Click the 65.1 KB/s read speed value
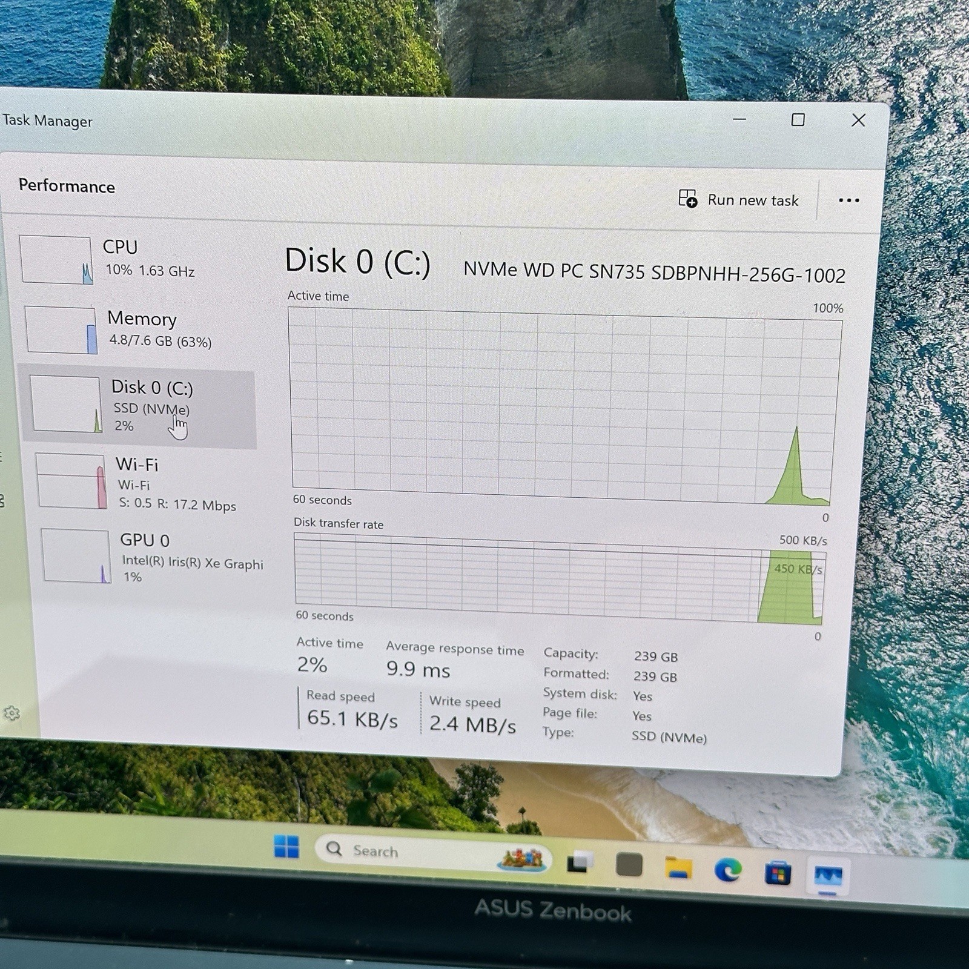The height and width of the screenshot is (969, 969). tap(352, 718)
